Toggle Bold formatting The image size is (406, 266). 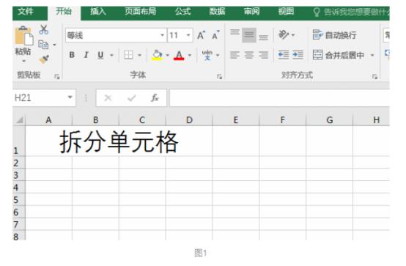[72, 55]
